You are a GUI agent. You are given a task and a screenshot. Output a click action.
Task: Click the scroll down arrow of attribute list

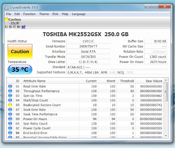[166, 136]
